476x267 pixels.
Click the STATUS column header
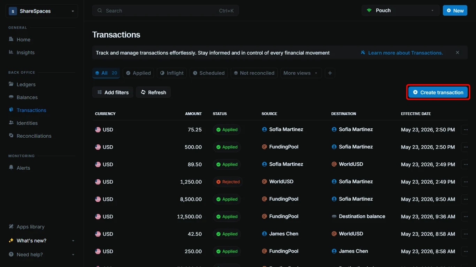(x=220, y=114)
